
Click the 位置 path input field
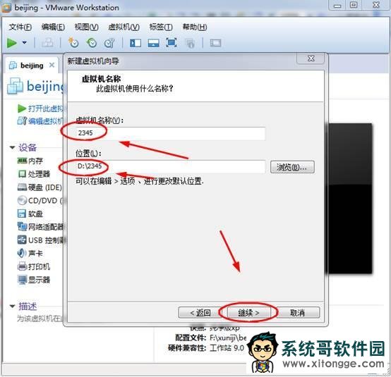coord(170,166)
